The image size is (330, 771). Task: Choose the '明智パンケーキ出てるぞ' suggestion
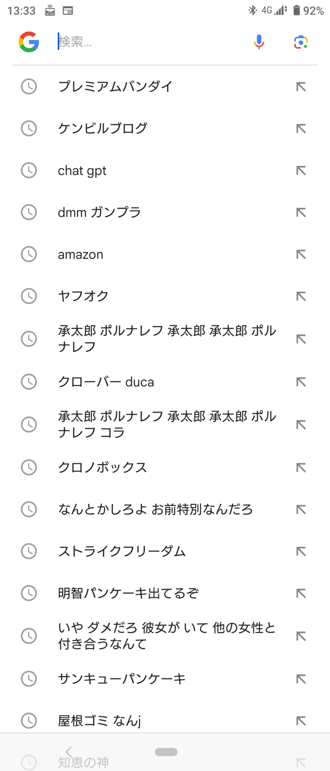click(128, 593)
